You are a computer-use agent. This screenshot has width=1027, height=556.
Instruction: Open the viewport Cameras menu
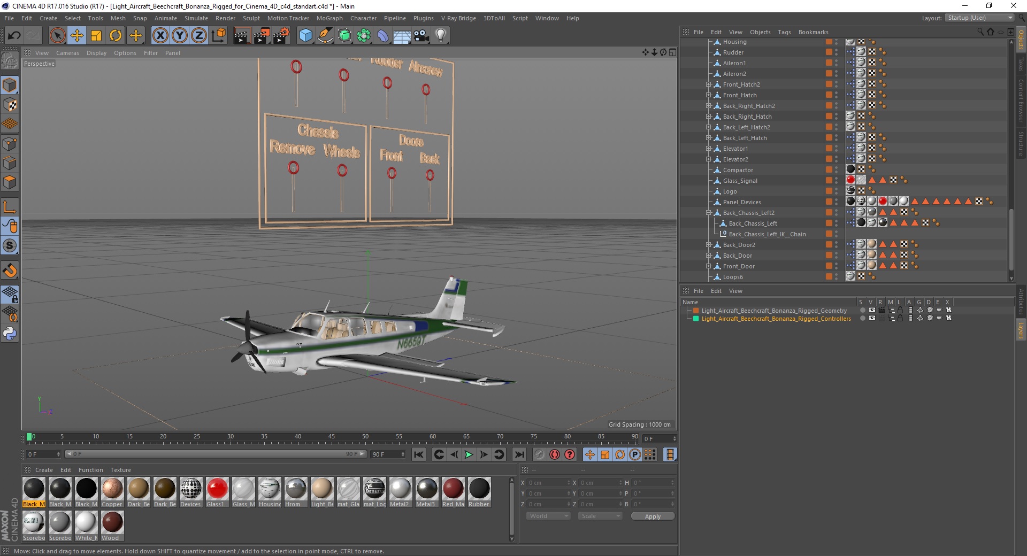(67, 53)
